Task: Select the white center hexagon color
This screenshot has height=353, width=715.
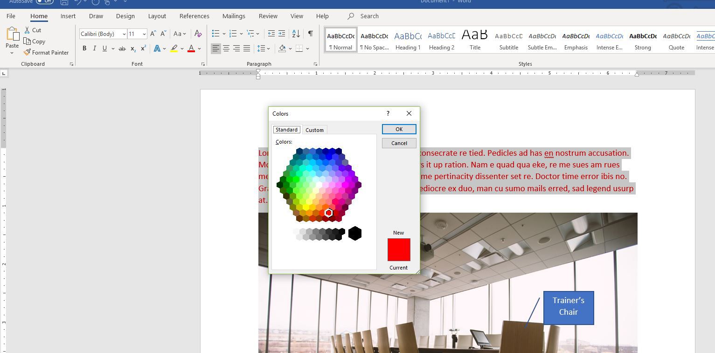Action: (319, 185)
